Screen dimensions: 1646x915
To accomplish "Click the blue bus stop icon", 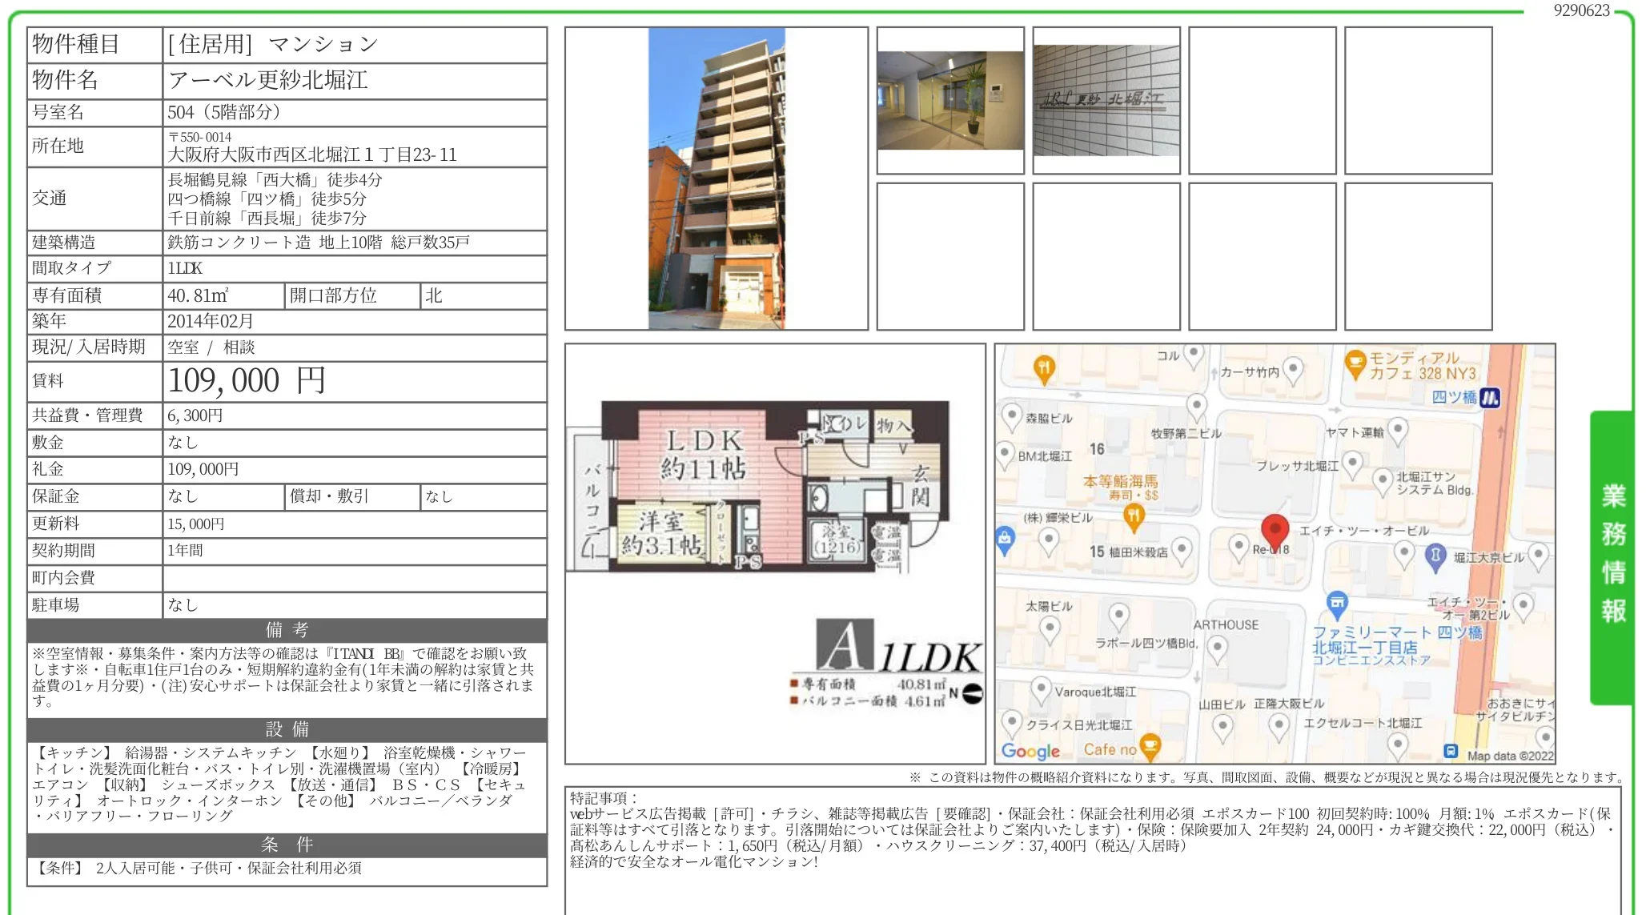I will point(1451,751).
